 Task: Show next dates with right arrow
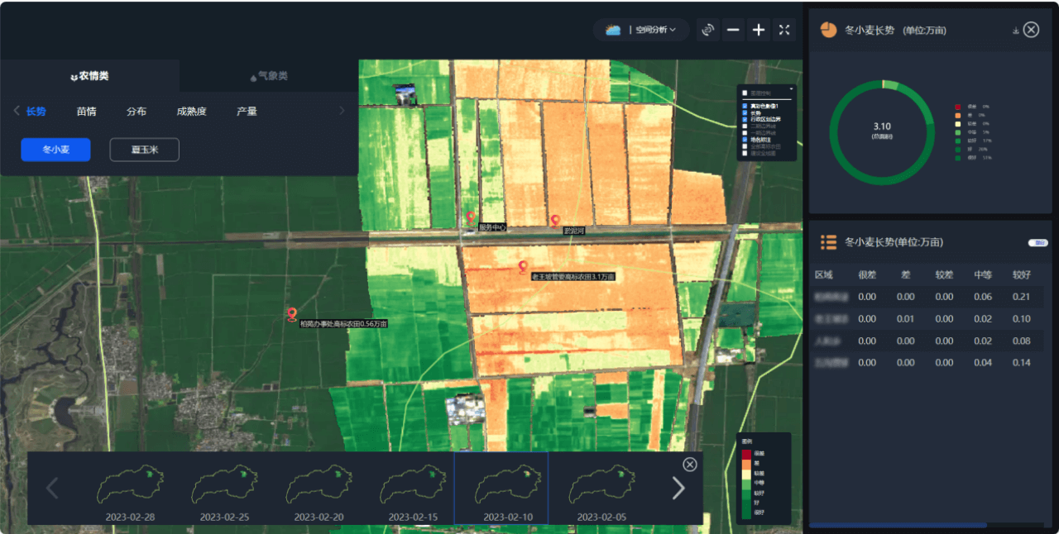(x=678, y=489)
